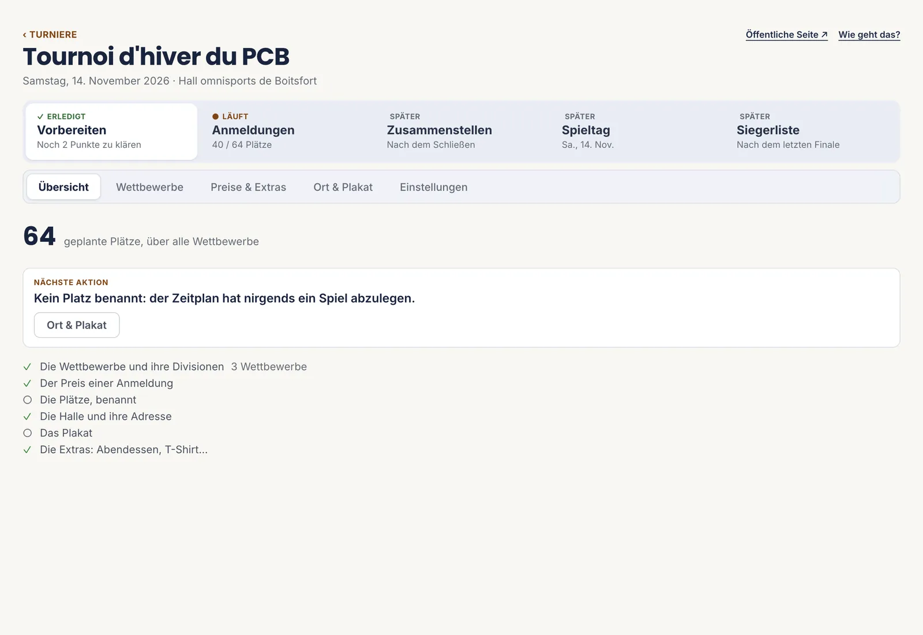923x635 pixels.
Task: Click the open circle beside Das Plakat
Action: [27, 433]
